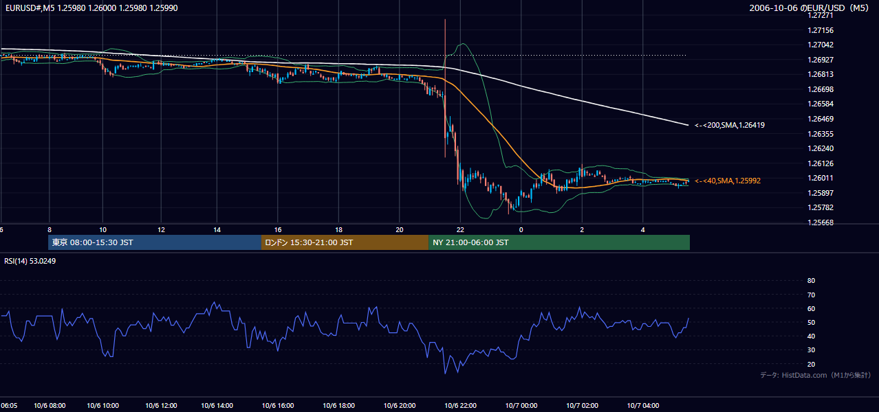Click price axis label 1.27042
Viewport: 879px width, 412px height.
click(821, 45)
